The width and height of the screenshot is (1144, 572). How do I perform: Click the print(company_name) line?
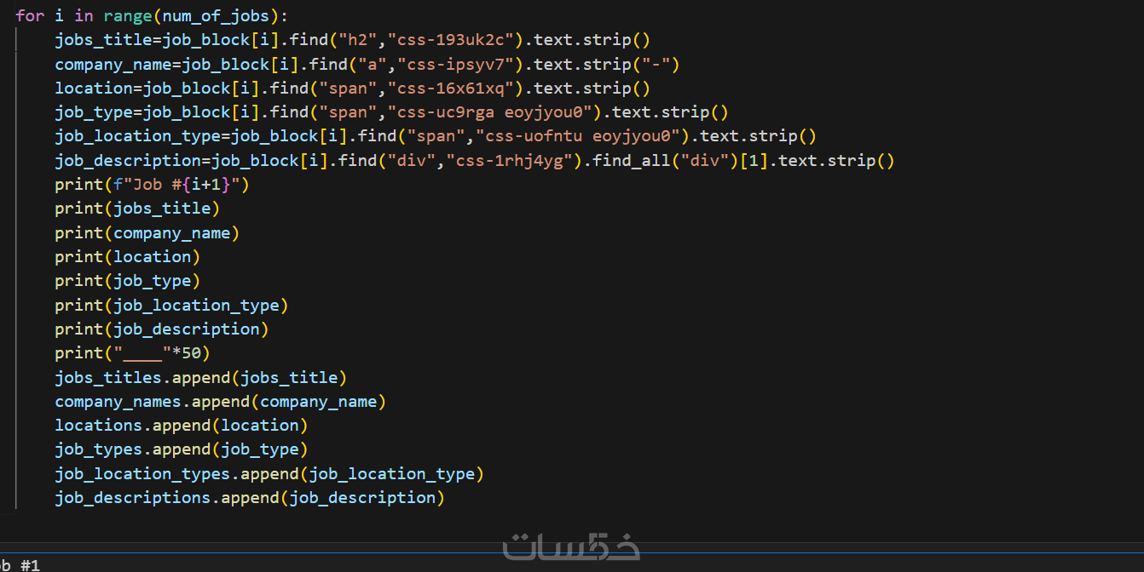pyautogui.click(x=147, y=232)
